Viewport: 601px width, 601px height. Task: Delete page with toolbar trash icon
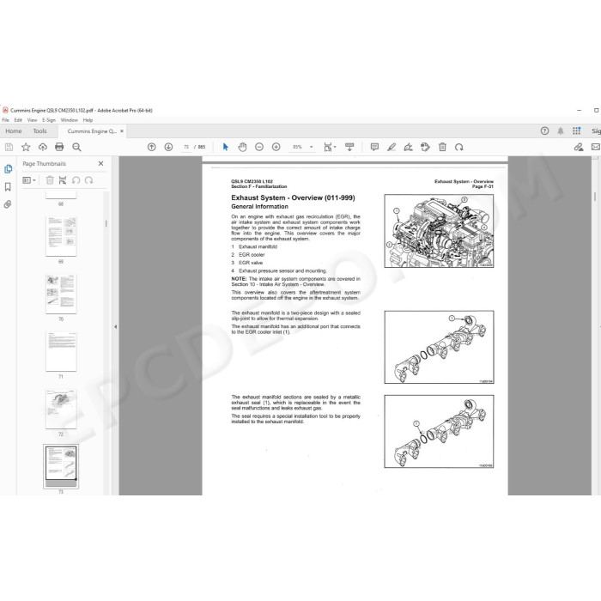442,147
